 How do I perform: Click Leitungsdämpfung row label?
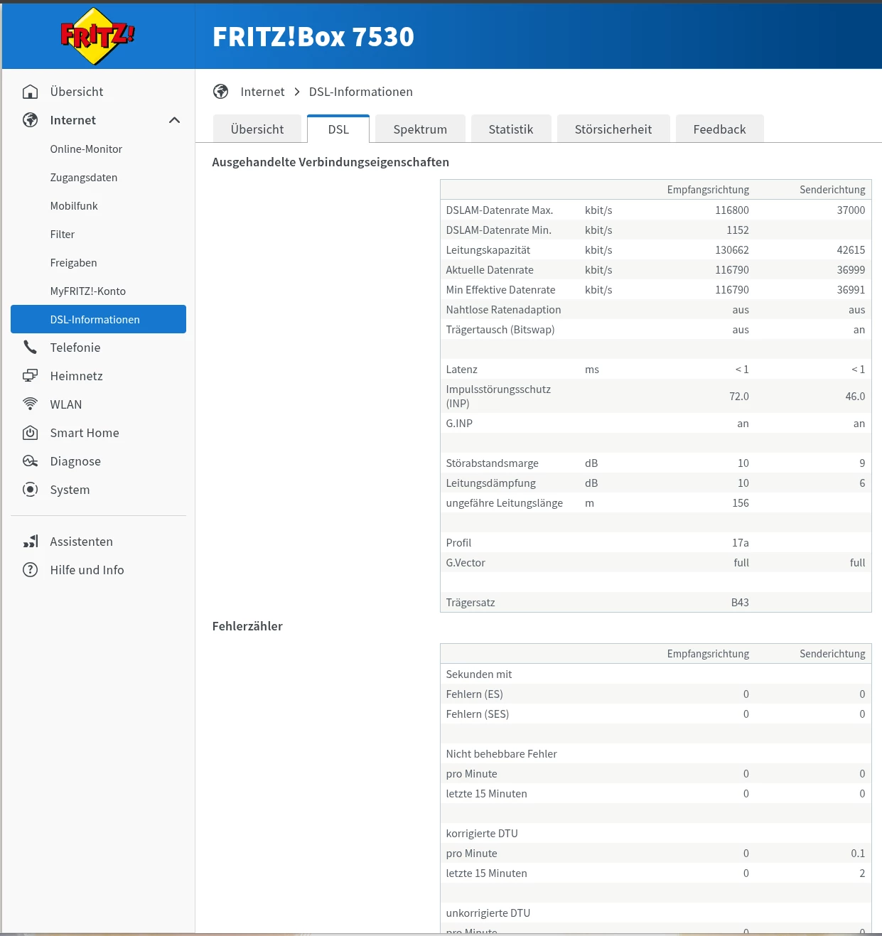pyautogui.click(x=491, y=483)
